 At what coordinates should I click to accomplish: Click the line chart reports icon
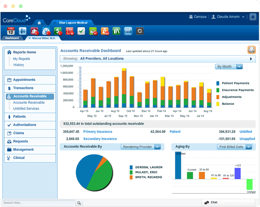128,31
